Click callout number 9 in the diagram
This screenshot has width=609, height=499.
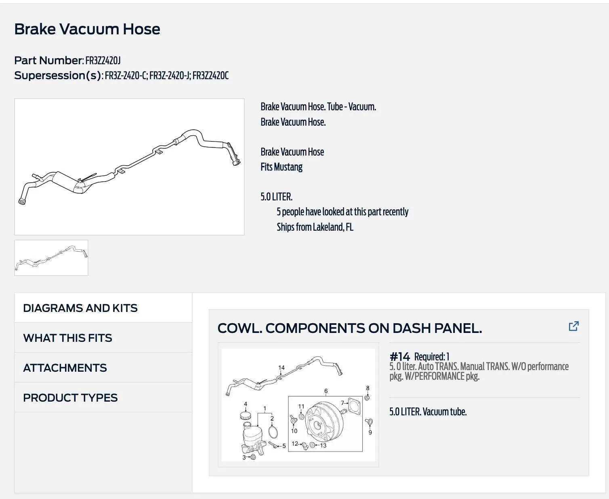pyautogui.click(x=370, y=432)
